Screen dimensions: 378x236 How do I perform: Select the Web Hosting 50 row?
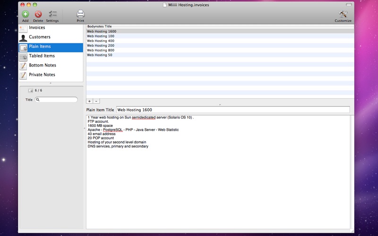pos(100,55)
